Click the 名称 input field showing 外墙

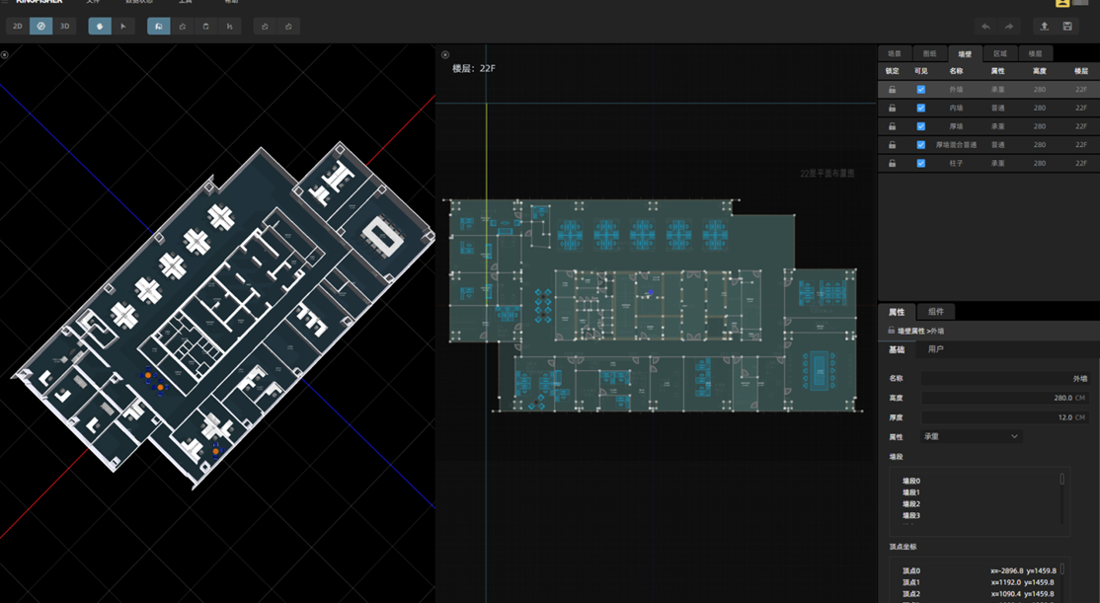[1005, 378]
